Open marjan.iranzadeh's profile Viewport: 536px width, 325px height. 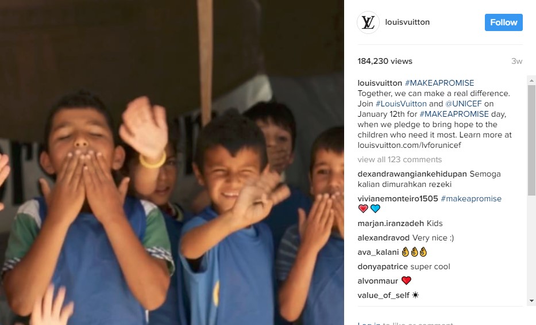(x=391, y=223)
